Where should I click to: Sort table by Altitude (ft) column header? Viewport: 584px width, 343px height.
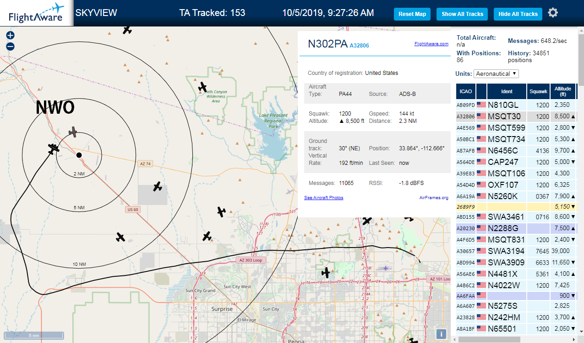(563, 91)
